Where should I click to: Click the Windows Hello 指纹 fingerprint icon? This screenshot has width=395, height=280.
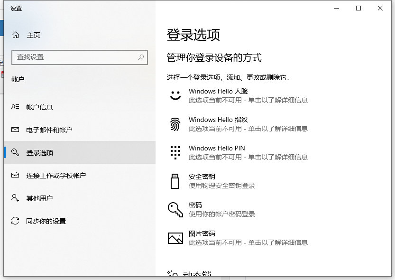point(175,124)
